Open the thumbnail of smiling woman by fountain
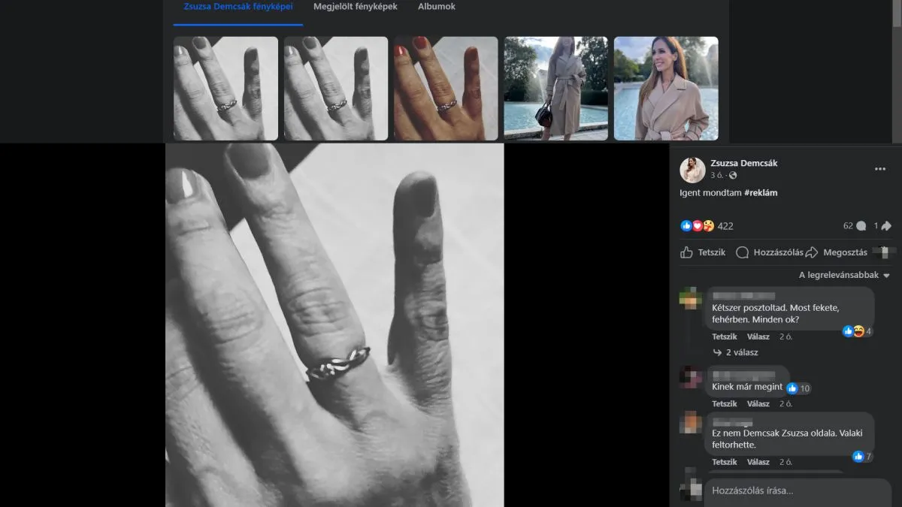 tap(666, 89)
